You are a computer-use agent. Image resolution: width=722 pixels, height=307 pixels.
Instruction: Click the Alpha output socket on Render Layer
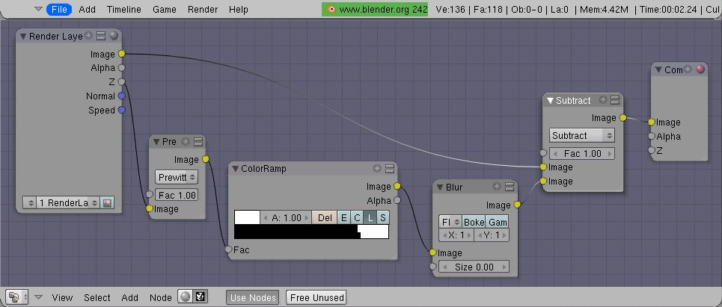(121, 67)
